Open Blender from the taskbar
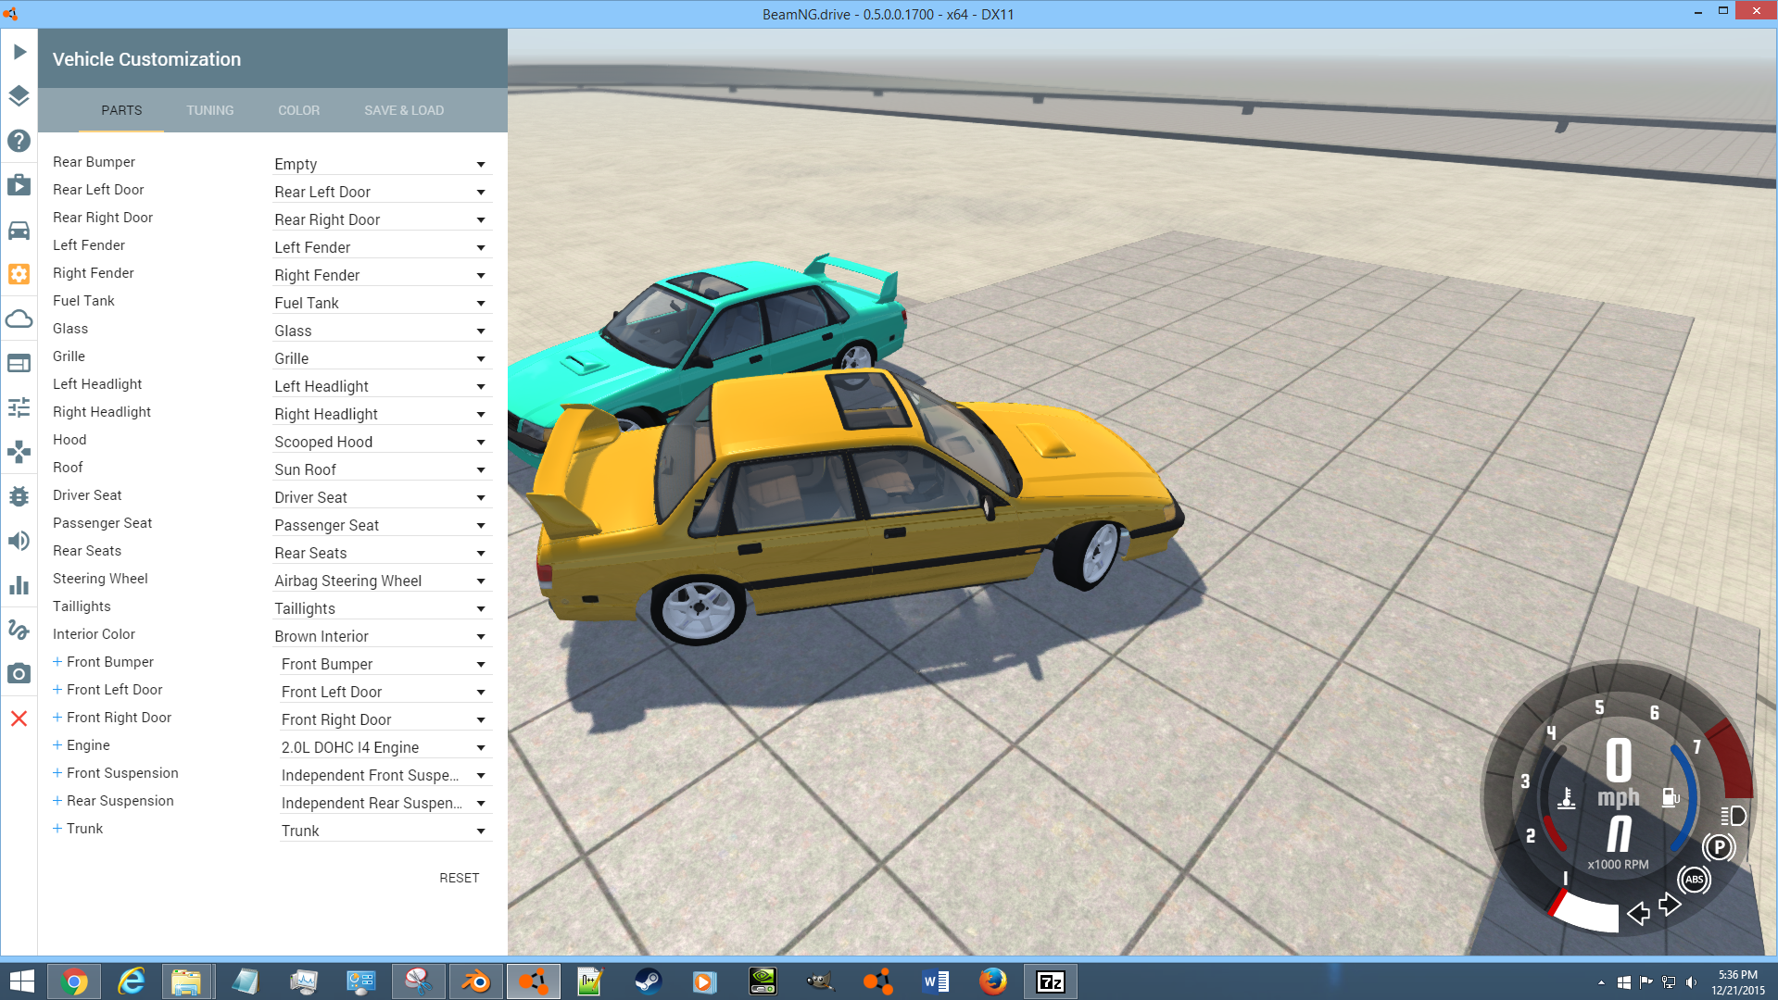 (476, 981)
